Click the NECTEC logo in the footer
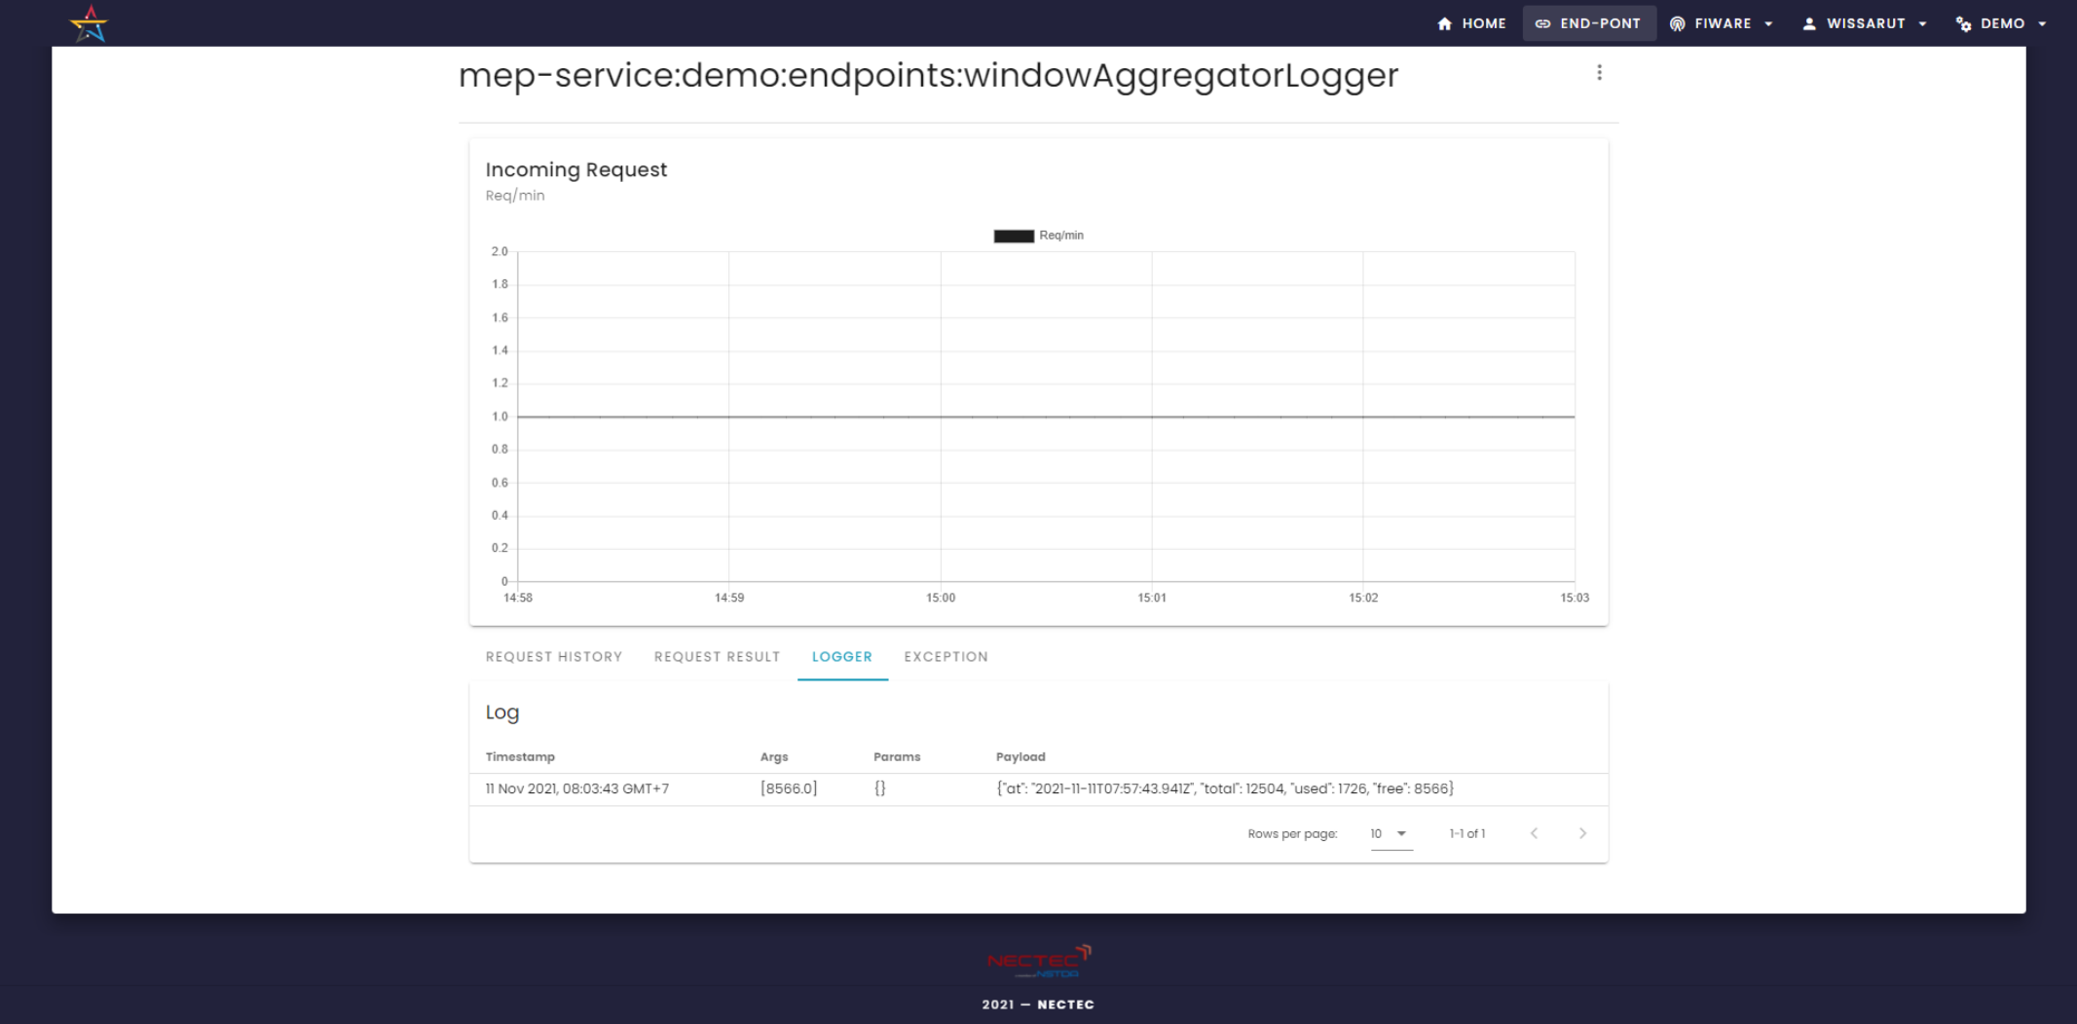This screenshot has height=1024, width=2077. coord(1039,962)
